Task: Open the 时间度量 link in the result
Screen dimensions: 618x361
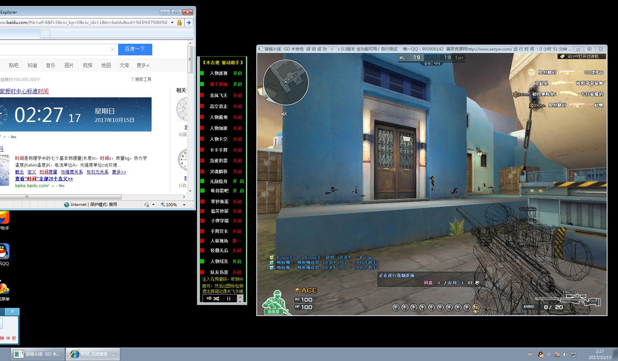Action: pos(48,172)
